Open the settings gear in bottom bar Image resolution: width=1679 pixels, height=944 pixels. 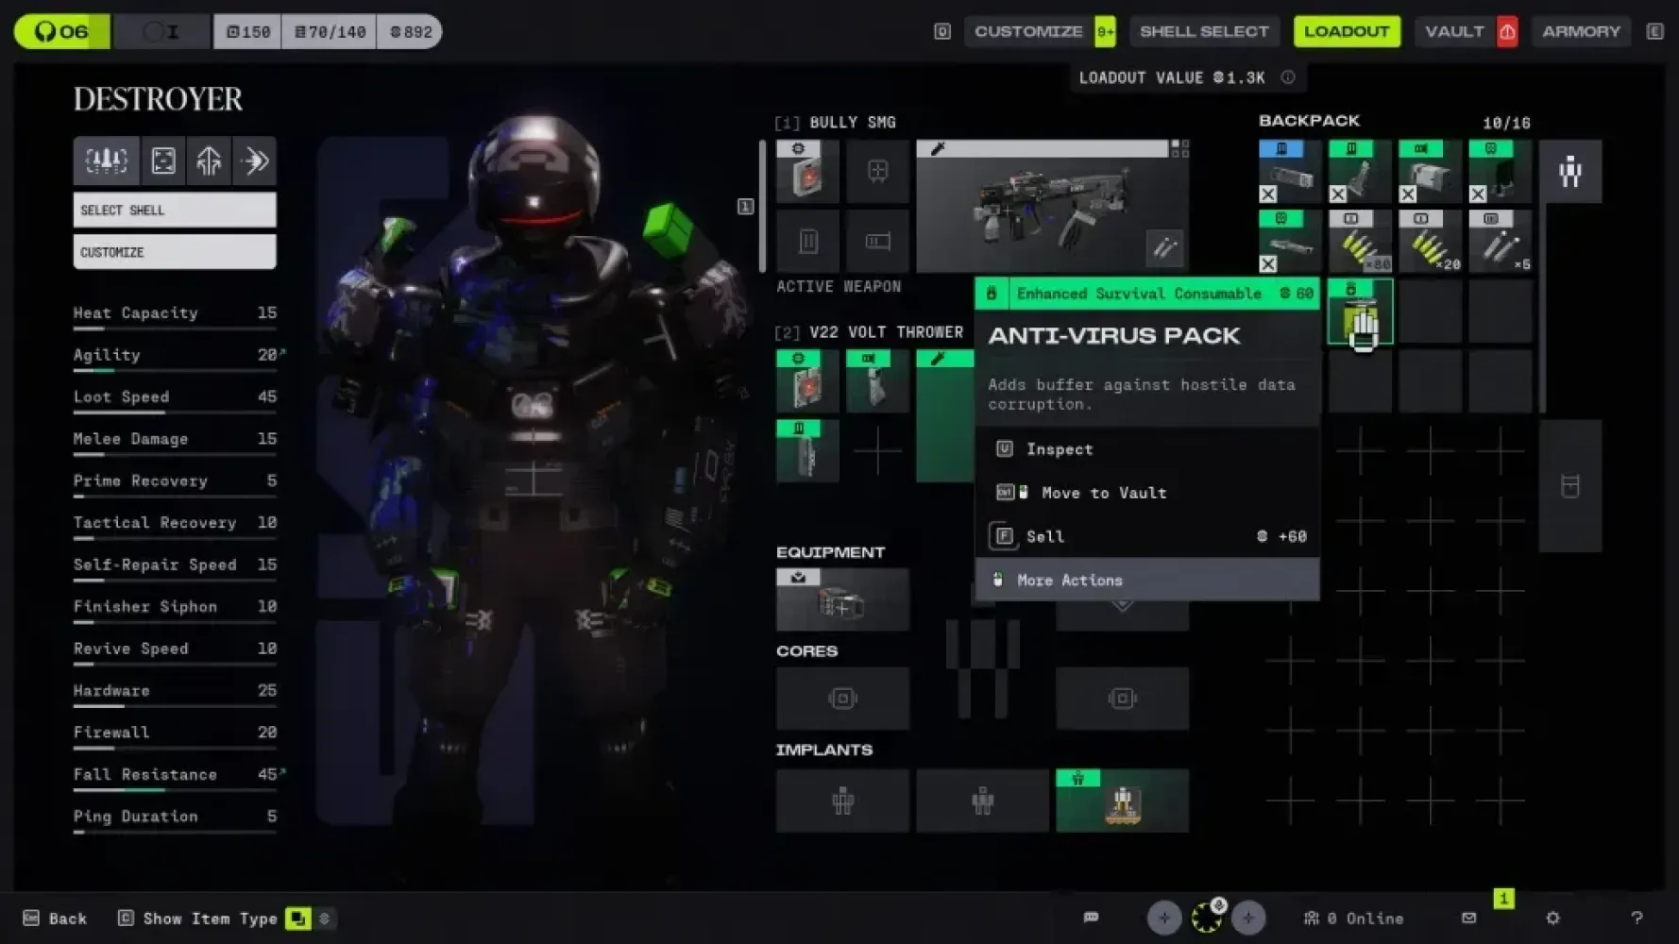1552,918
